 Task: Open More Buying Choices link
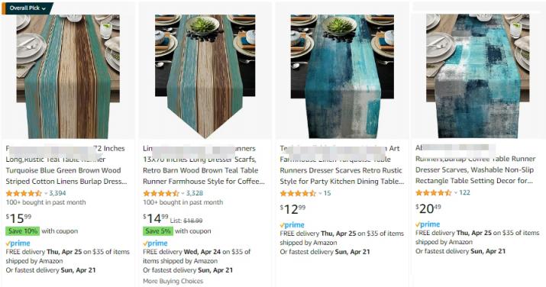[173, 281]
